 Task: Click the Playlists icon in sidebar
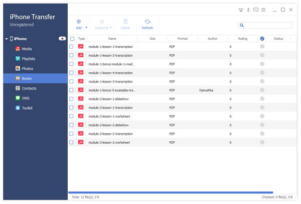click(x=18, y=58)
